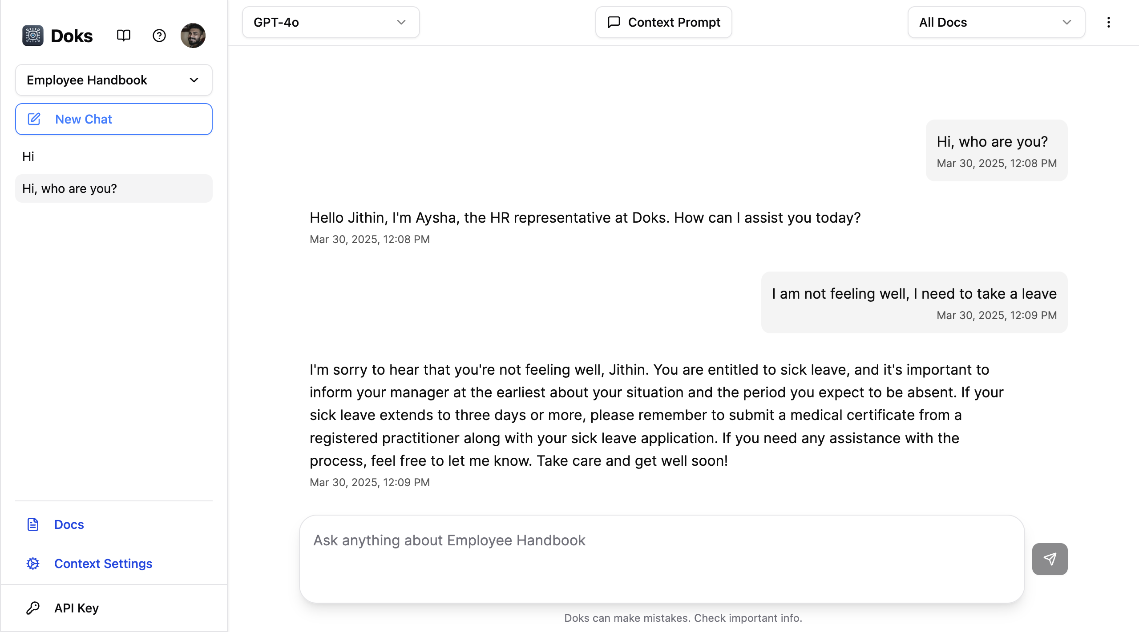The width and height of the screenshot is (1139, 632).
Task: Open the All Docs filter dropdown
Action: pos(996,22)
